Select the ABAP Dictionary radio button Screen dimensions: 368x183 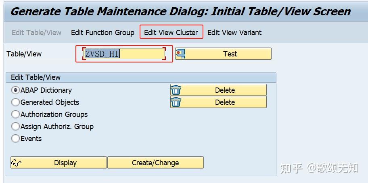[x=16, y=90]
